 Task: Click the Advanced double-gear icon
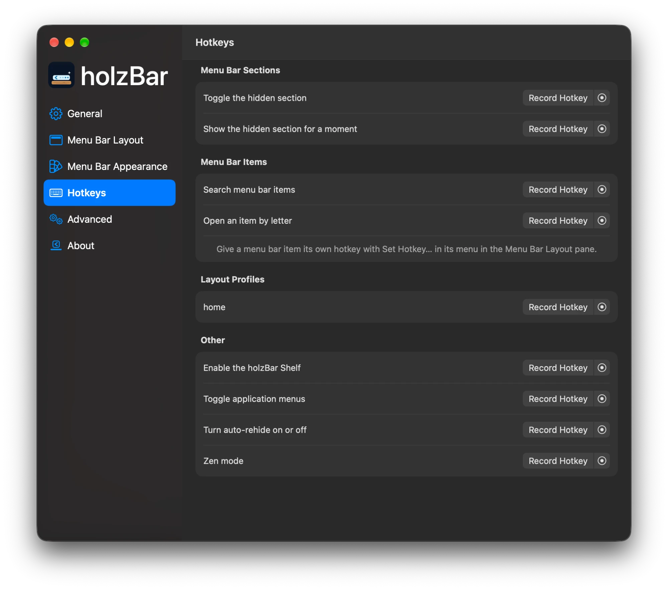pyautogui.click(x=56, y=219)
